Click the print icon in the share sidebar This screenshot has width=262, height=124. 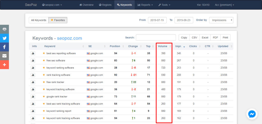click(x=4, y=29)
